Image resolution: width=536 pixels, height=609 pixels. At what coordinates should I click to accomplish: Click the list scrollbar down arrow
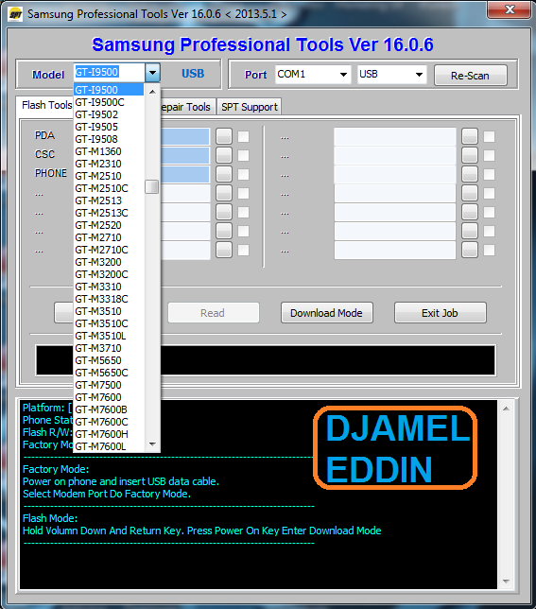[x=152, y=444]
